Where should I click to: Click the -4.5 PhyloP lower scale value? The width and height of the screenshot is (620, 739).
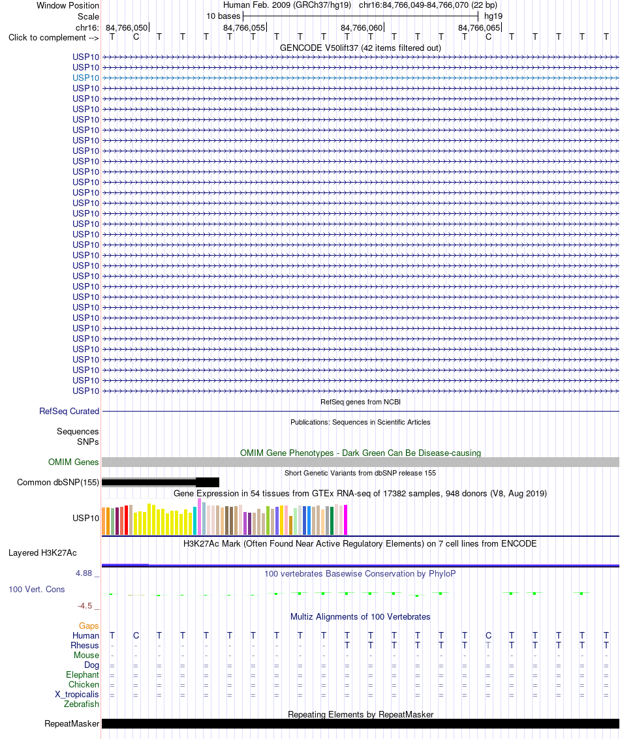[x=85, y=606]
